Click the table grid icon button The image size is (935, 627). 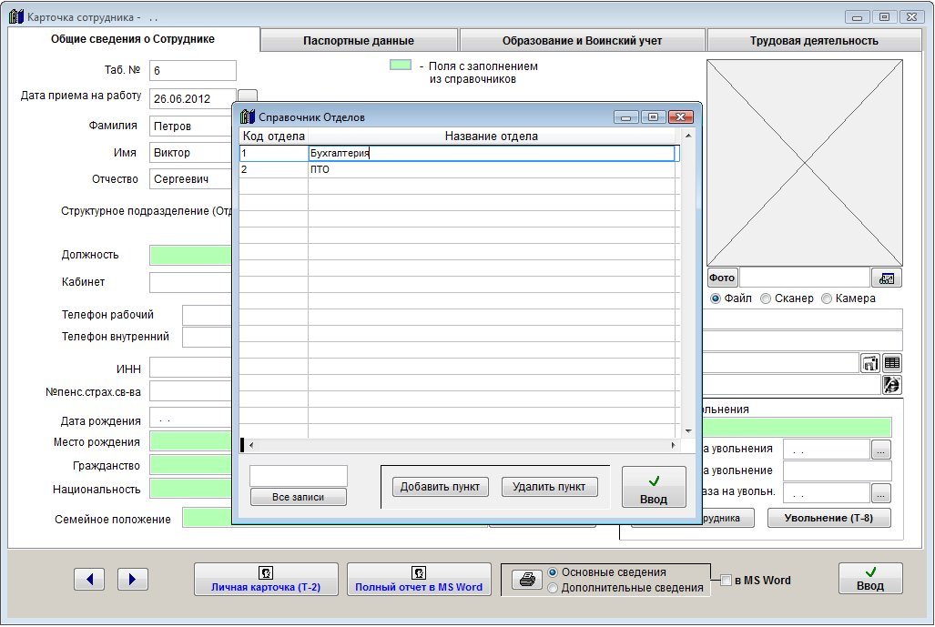[892, 363]
